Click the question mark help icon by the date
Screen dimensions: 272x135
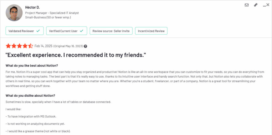(85, 46)
